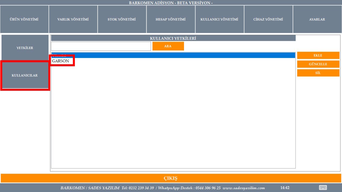This screenshot has height=192, width=342.
Task: Click the ARA search button
Action: (x=168, y=46)
